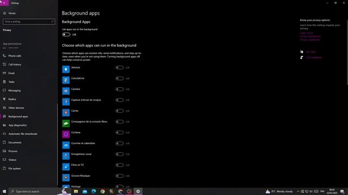Click the Capture d'écran et croquis icon
The width and height of the screenshot is (348, 195).
click(x=66, y=102)
